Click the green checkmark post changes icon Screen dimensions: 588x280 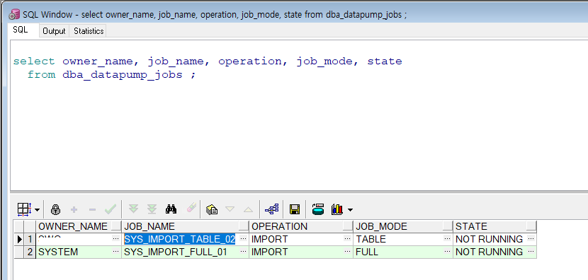(x=111, y=209)
